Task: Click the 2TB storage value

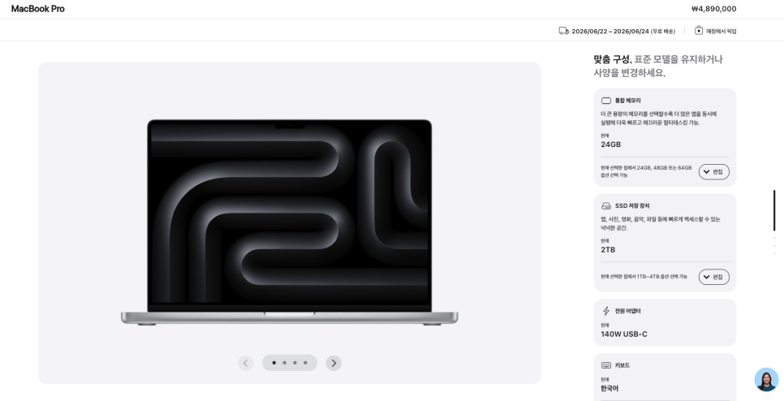Action: tap(608, 249)
